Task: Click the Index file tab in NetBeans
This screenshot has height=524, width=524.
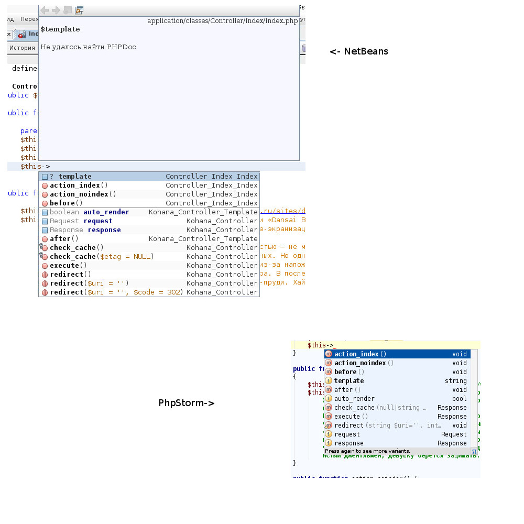Action: tap(32, 34)
